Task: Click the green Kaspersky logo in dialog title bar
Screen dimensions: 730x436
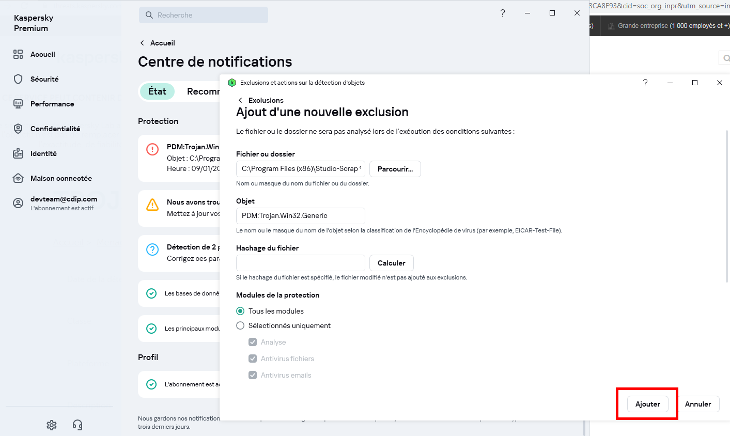Action: [232, 83]
